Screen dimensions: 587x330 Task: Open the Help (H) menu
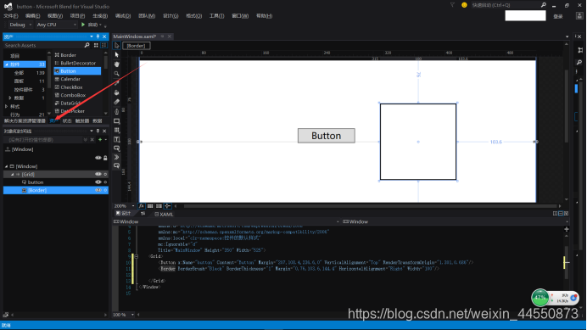(265, 16)
